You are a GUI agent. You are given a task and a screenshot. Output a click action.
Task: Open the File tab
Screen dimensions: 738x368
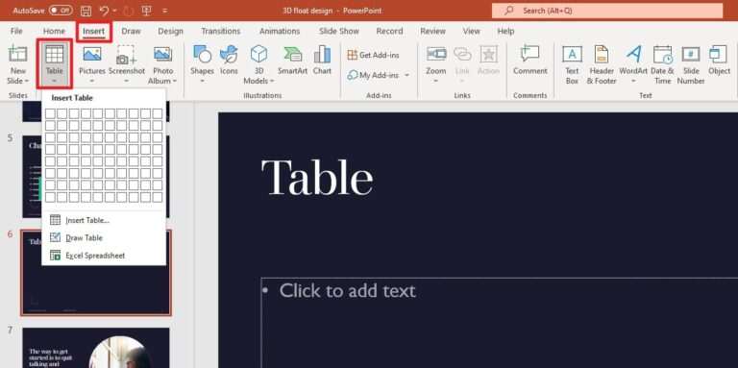click(x=16, y=31)
